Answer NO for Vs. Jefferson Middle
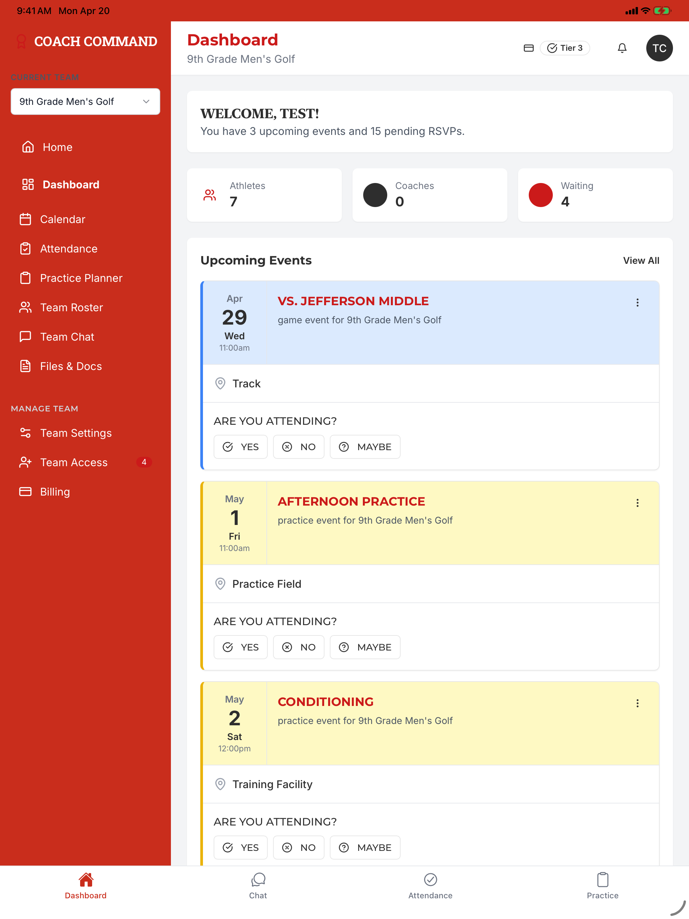The height and width of the screenshot is (919, 689). tap(299, 447)
